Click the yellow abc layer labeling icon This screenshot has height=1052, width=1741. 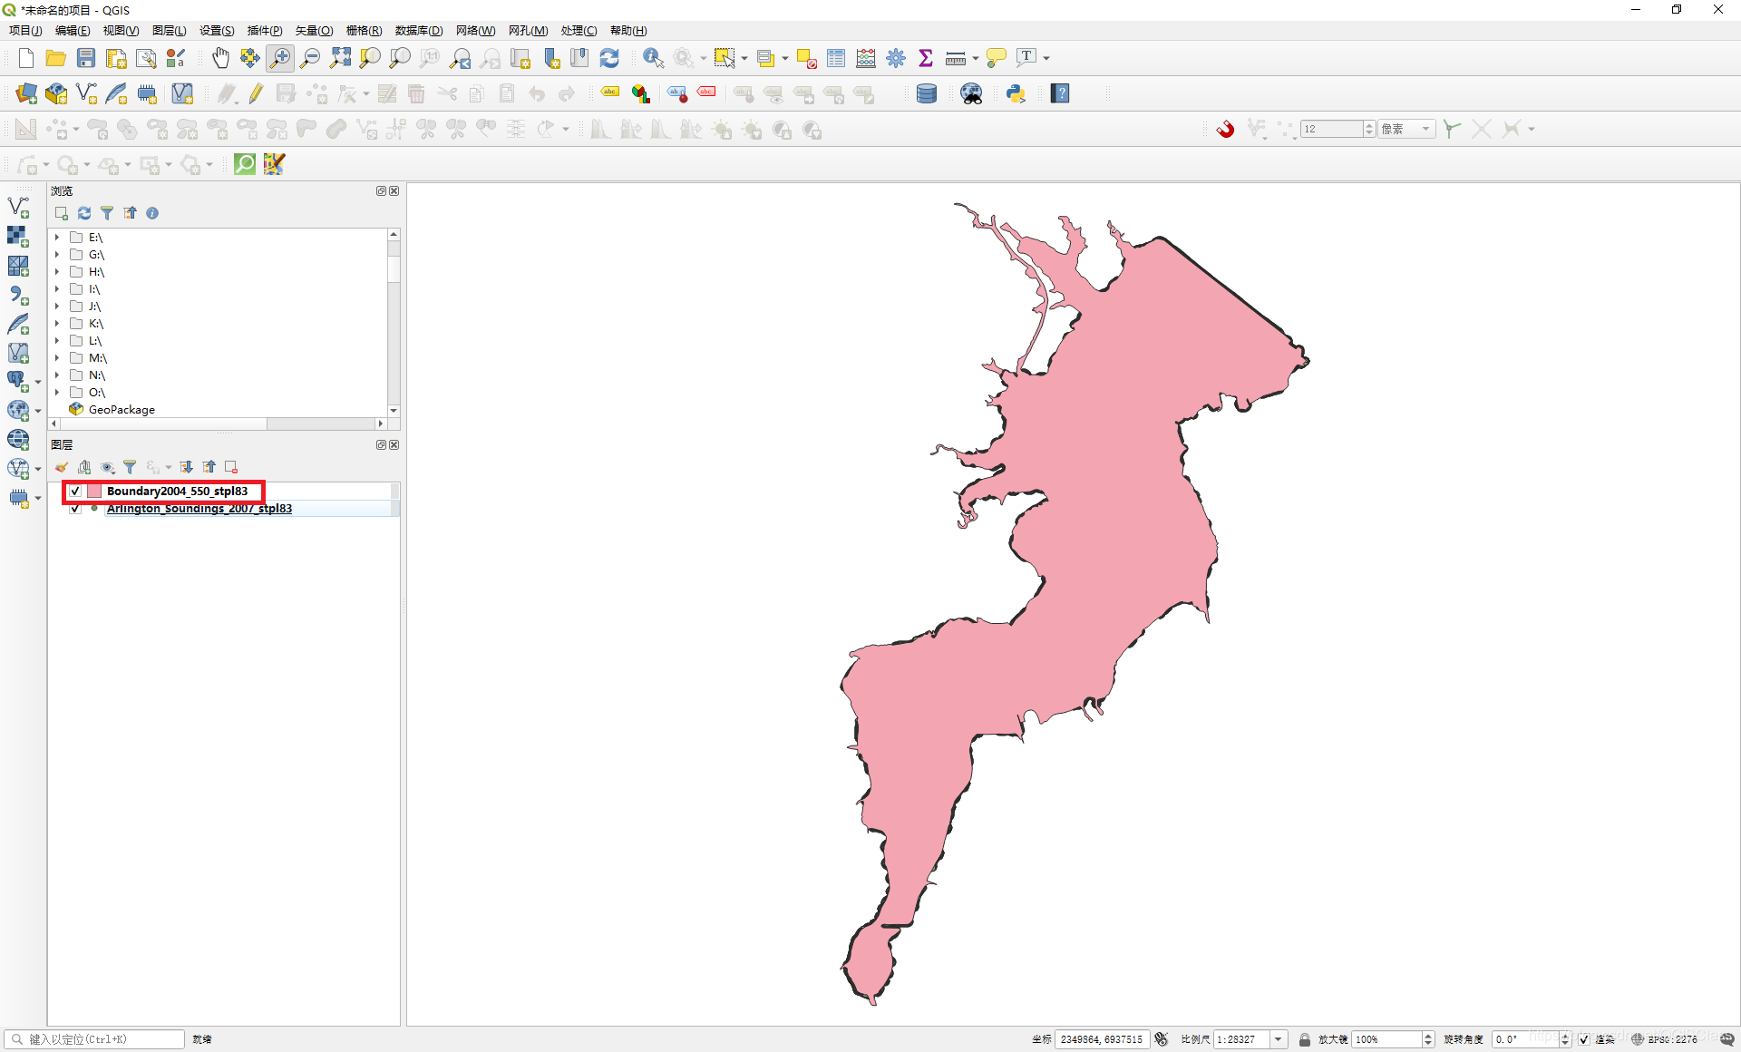[610, 93]
